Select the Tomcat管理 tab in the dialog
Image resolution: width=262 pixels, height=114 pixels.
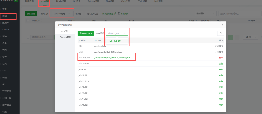pyautogui.click(x=65, y=37)
